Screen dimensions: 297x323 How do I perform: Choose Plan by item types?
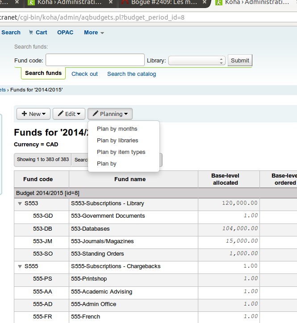point(121,152)
